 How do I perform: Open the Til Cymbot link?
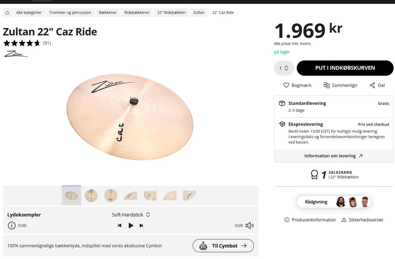pos(223,246)
